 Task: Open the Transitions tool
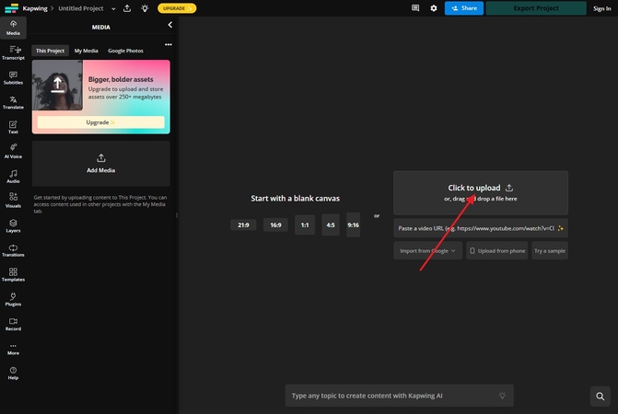click(x=13, y=250)
